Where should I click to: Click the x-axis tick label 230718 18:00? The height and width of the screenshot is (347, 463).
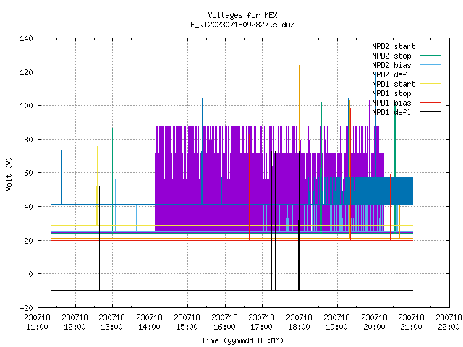tap(299, 322)
